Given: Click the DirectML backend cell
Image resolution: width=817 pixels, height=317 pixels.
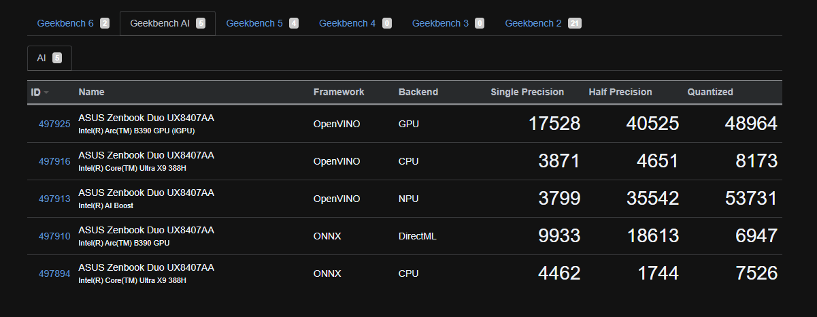Looking at the screenshot, I should click(418, 236).
